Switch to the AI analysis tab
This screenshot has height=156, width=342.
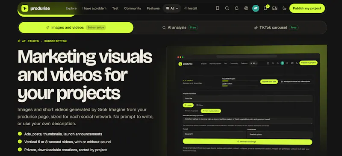point(180,27)
